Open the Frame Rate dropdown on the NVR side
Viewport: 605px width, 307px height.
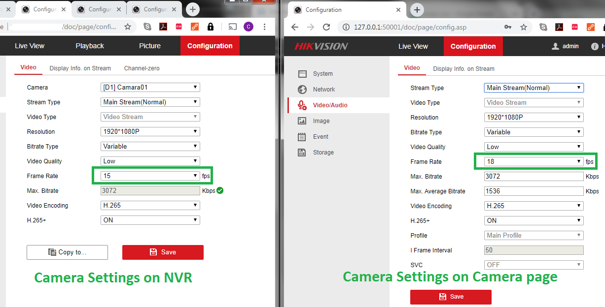(150, 176)
